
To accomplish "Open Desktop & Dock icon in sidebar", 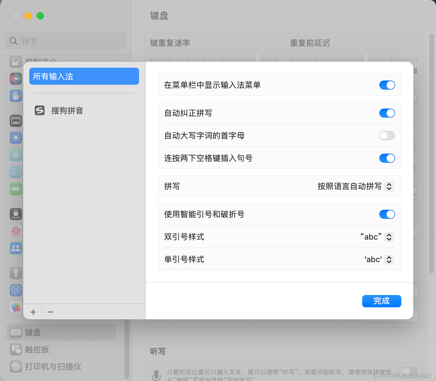I will point(16,121).
